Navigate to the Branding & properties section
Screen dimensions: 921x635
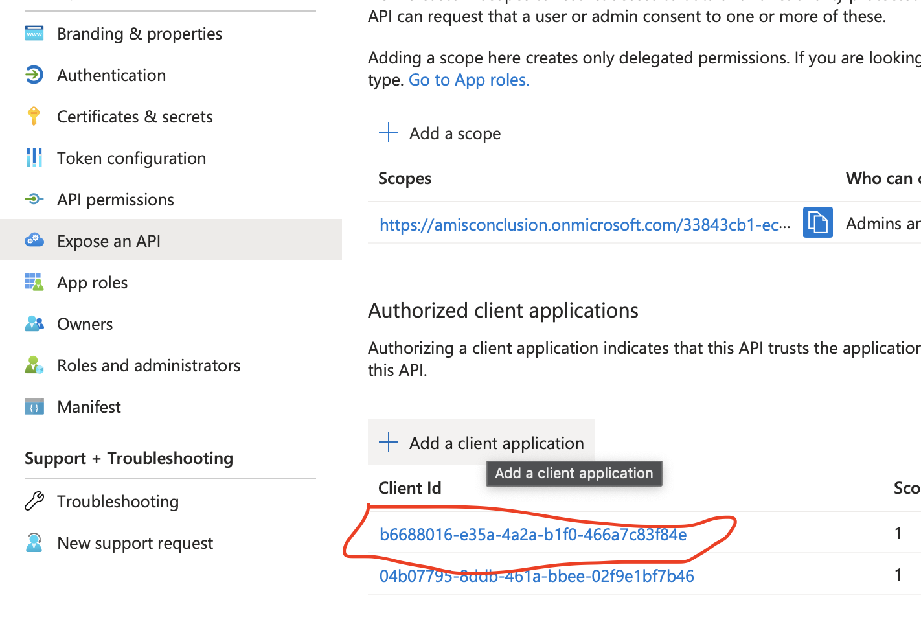[139, 33]
